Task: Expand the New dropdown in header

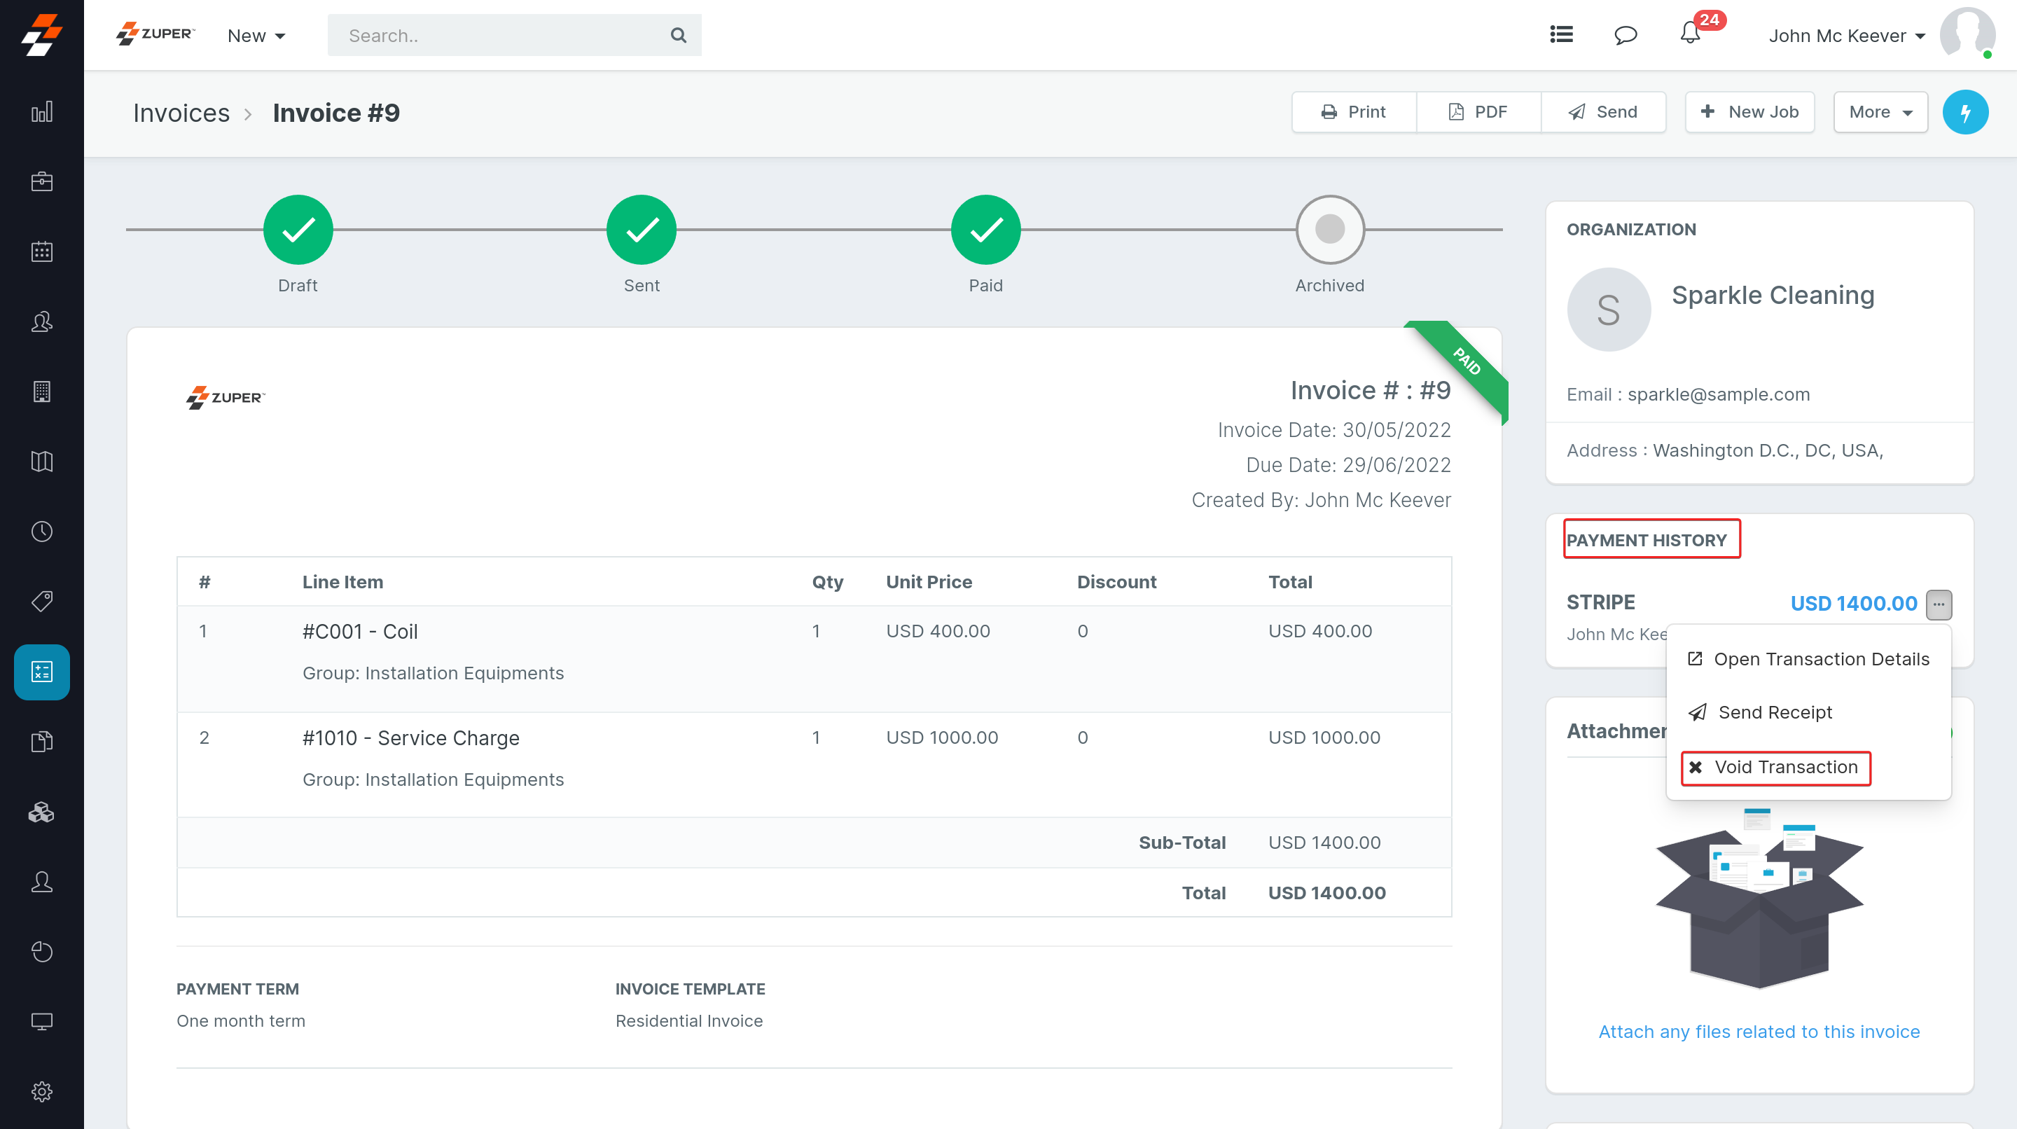Action: [256, 35]
